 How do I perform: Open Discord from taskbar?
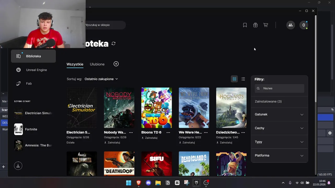click(x=148, y=183)
